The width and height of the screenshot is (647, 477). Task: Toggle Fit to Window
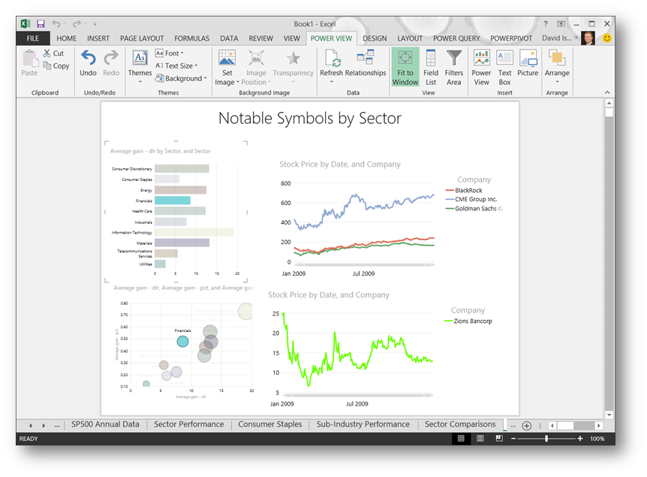[405, 67]
